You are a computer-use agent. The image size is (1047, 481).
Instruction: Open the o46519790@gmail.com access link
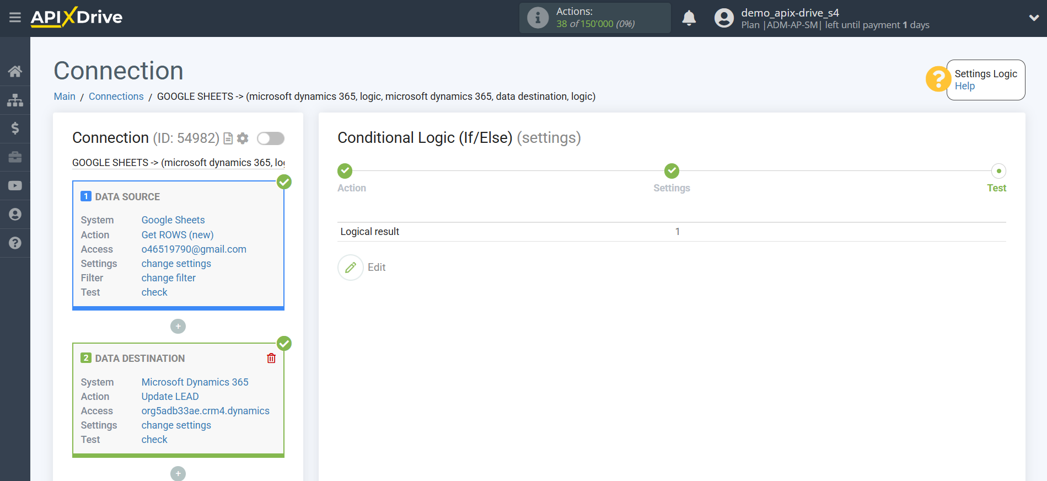tap(194, 249)
